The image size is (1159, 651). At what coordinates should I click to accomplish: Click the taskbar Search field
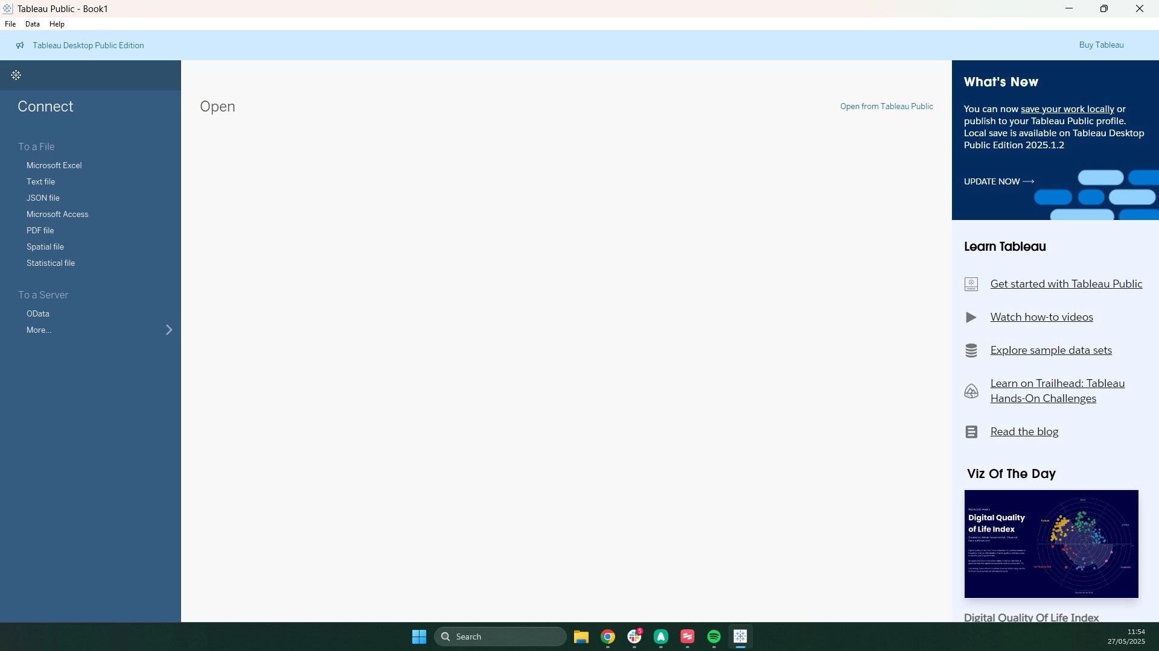pyautogui.click(x=500, y=637)
